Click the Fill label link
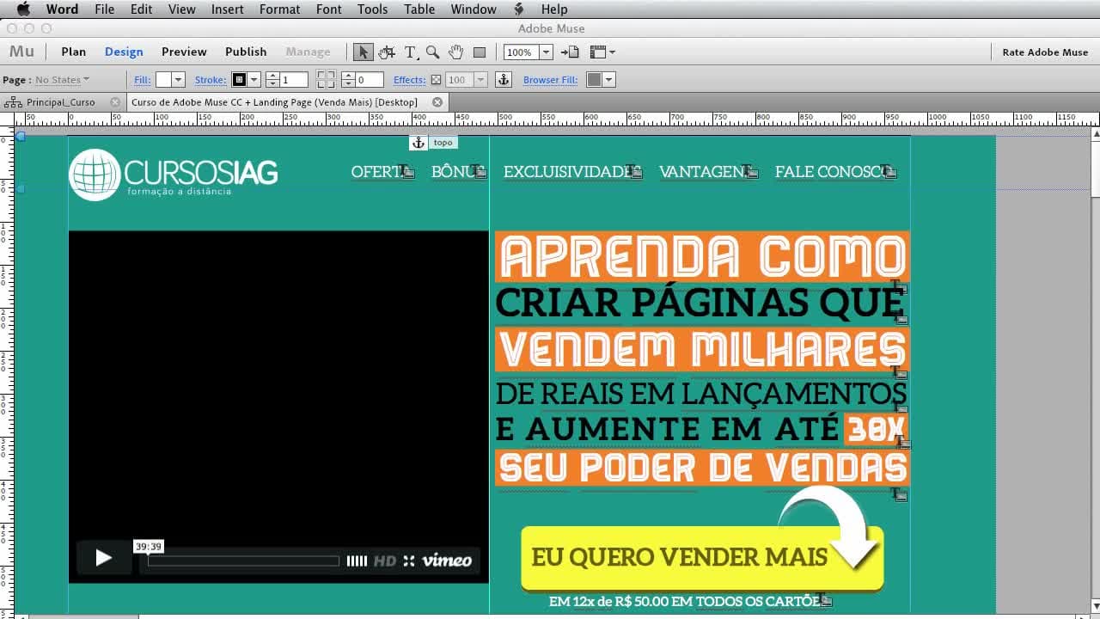Image resolution: width=1100 pixels, height=619 pixels. [x=143, y=80]
